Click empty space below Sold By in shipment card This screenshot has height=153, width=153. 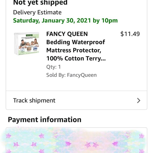76,84
